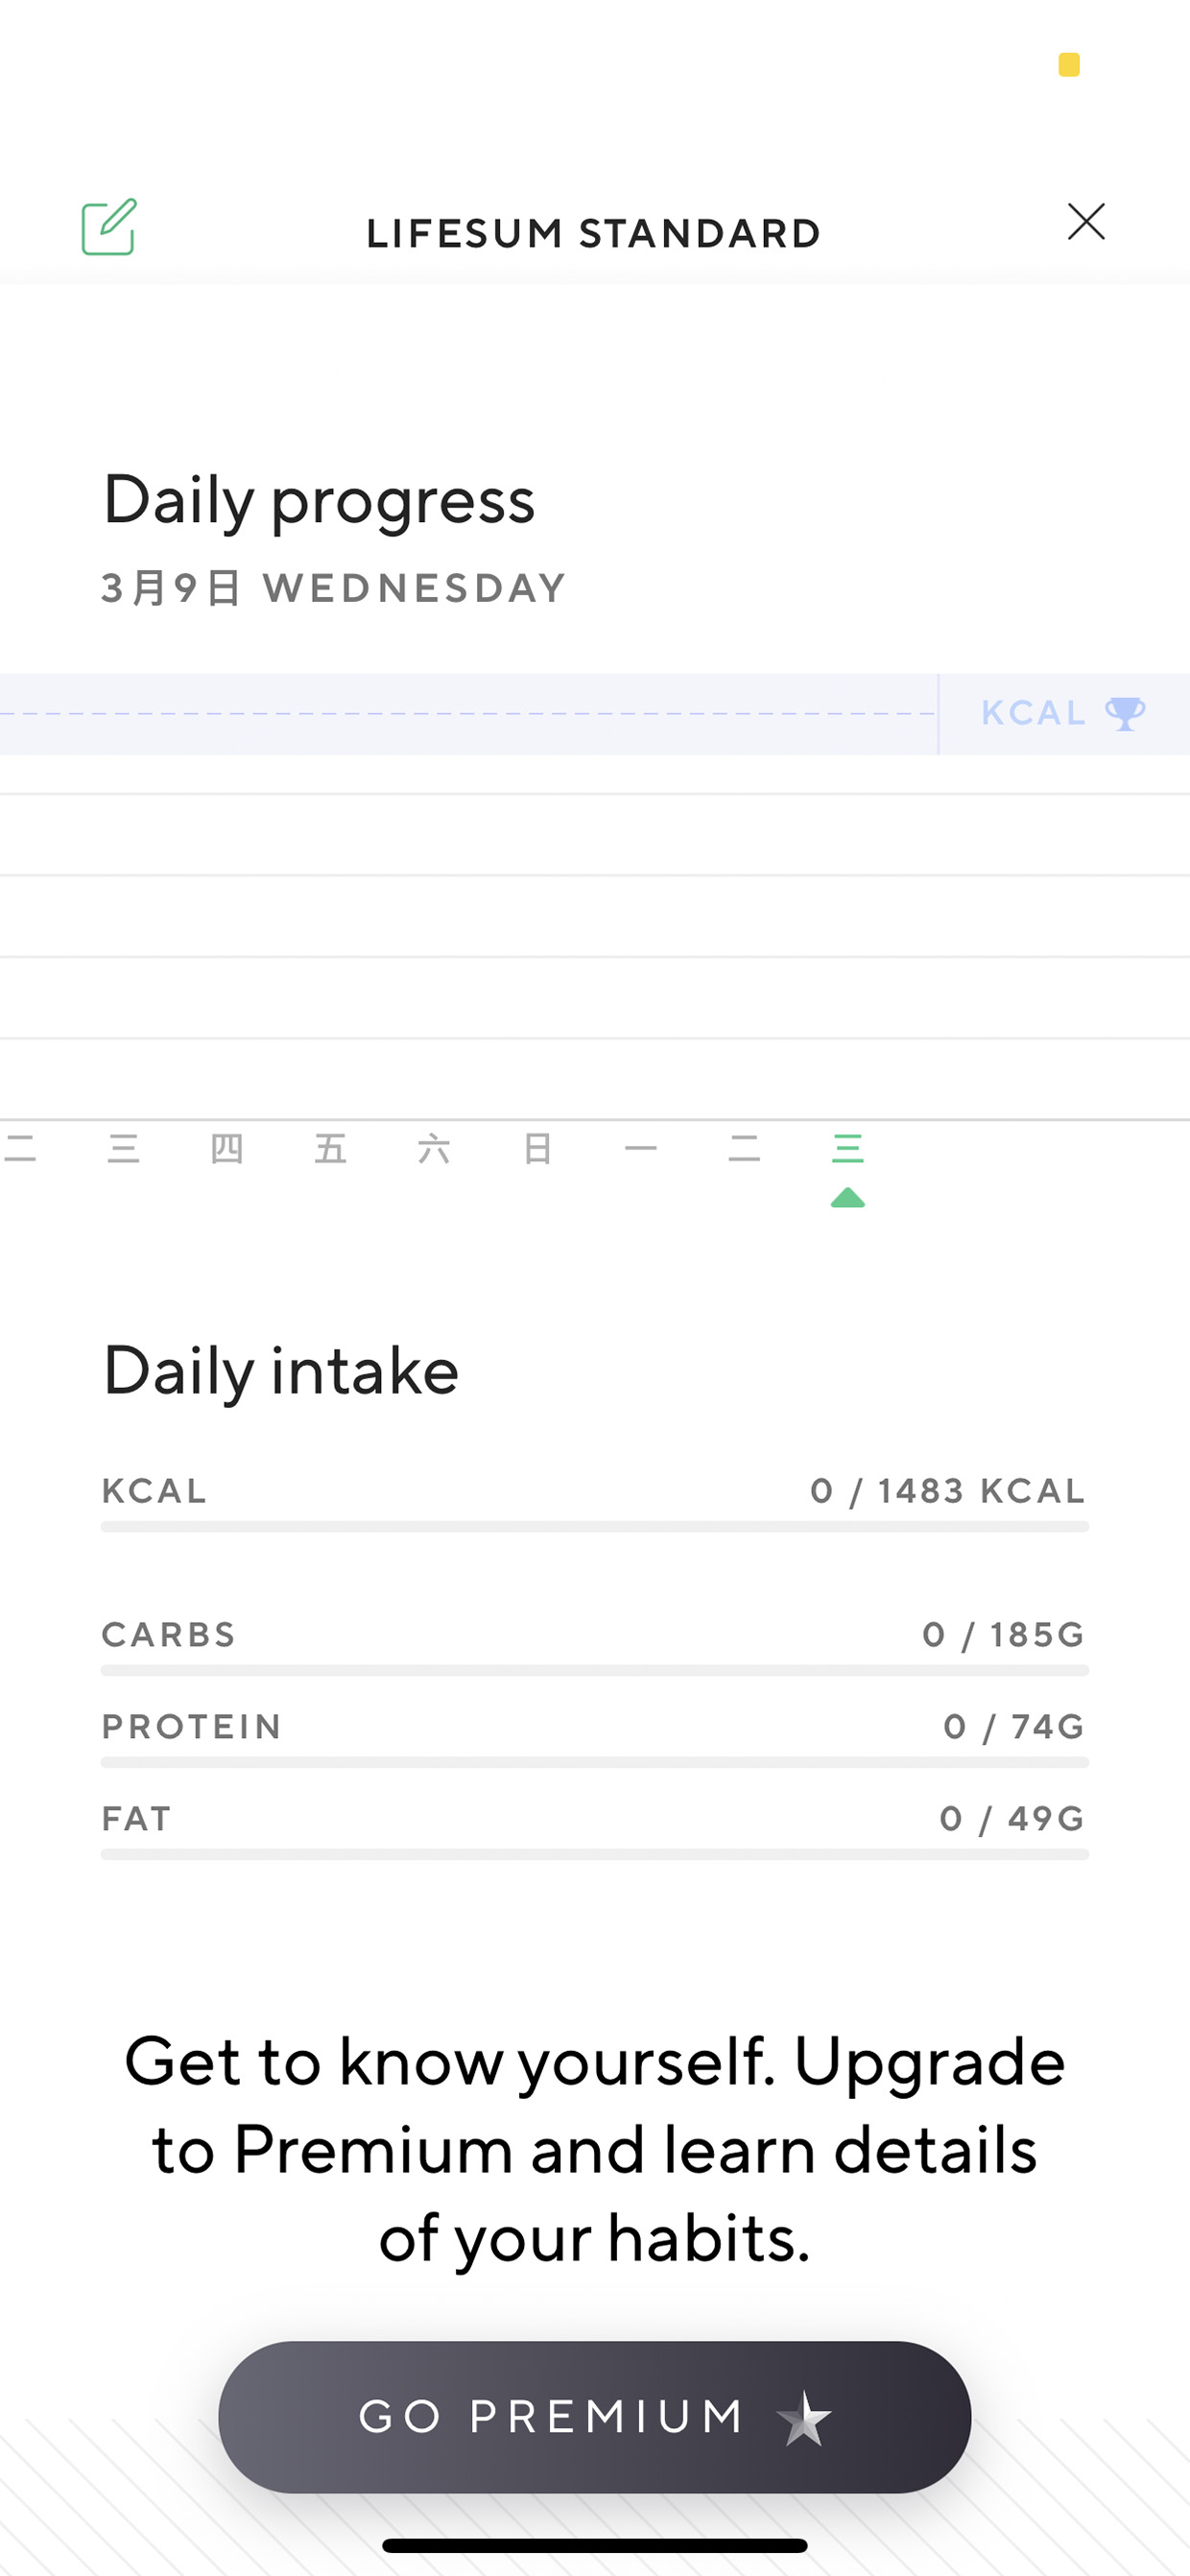
Task: Select the 日 day in chart
Action: tap(538, 1149)
